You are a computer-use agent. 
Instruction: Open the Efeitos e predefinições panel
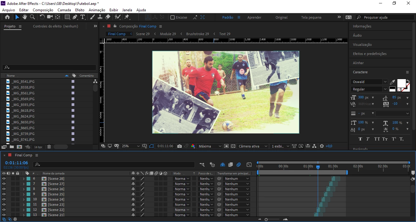(370, 54)
